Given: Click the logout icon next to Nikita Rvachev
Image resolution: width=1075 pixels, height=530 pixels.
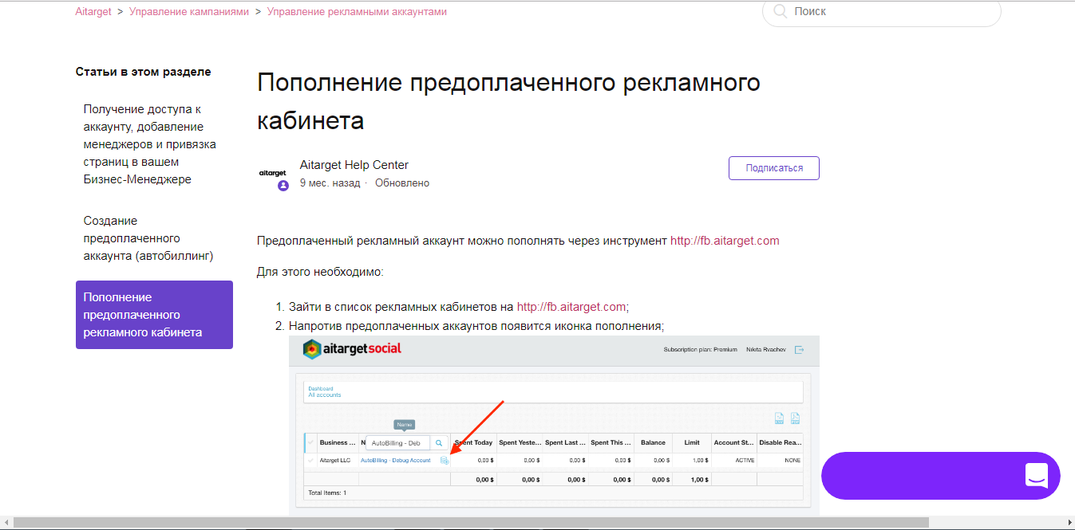Looking at the screenshot, I should pyautogui.click(x=799, y=350).
